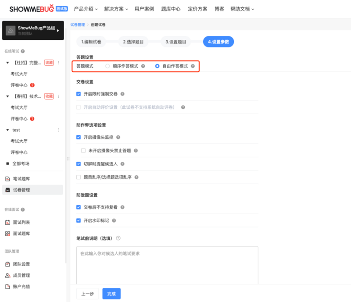Select 顺序作答模式 radio button
Screen dimensions: 351x302
[x=107, y=66]
